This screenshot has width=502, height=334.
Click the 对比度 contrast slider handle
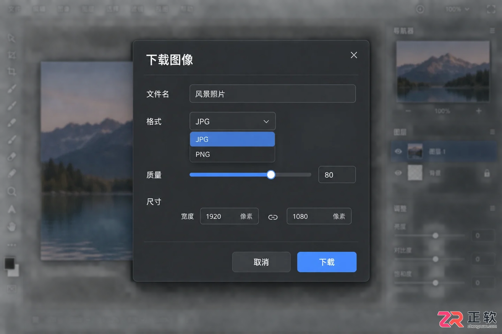[435, 259]
